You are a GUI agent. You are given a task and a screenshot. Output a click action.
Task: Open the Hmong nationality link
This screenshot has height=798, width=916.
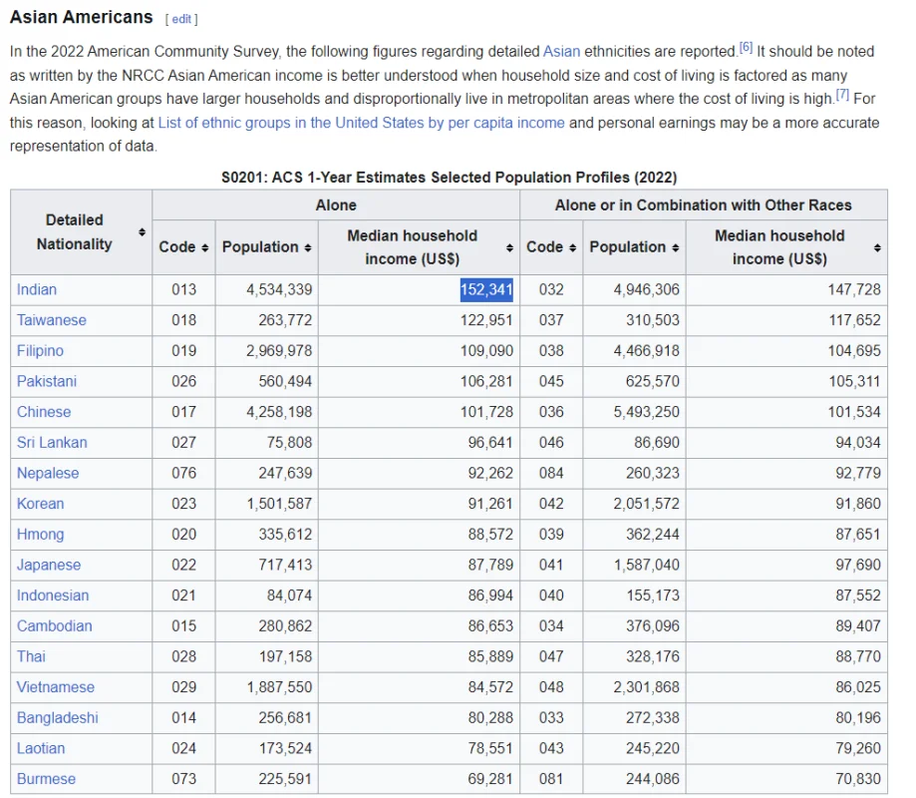point(40,535)
